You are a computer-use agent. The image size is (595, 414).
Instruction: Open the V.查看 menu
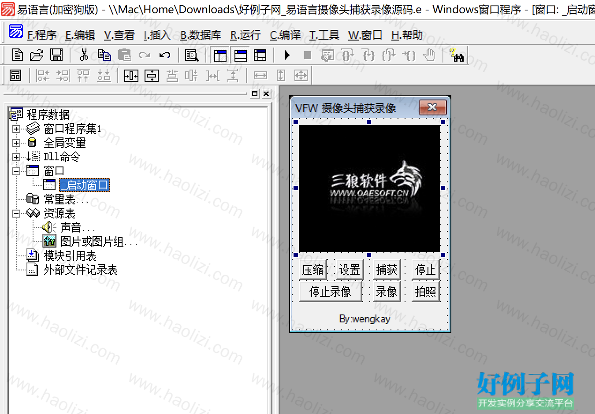click(119, 35)
